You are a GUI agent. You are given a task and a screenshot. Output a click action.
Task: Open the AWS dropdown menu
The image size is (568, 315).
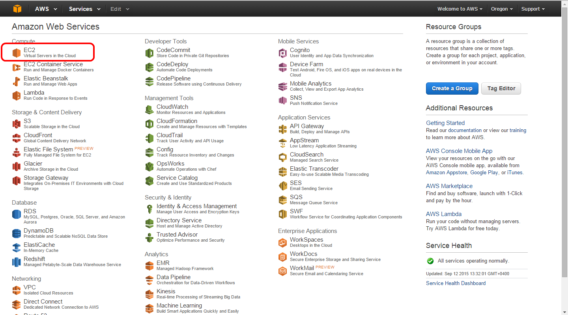click(x=46, y=9)
